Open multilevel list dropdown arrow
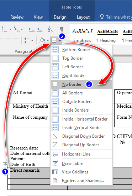Image resolution: width=132 pixels, height=196 pixels. tap(22, 29)
